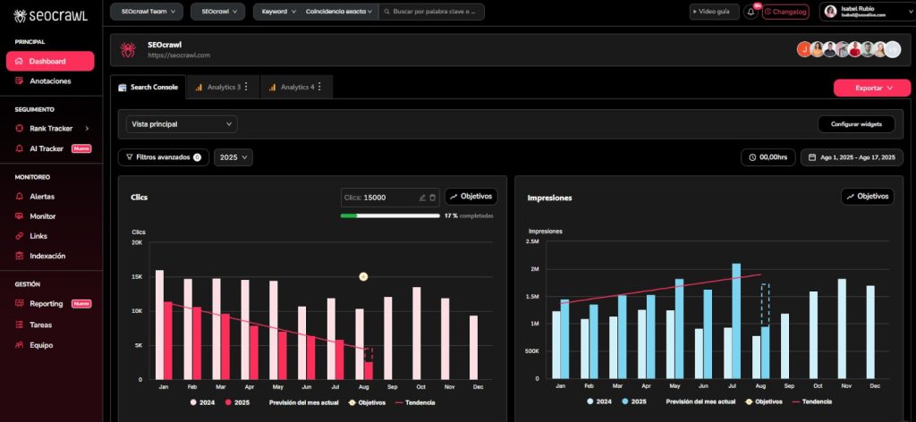The image size is (916, 422).
Task: Open the SEOcrawl project dropdown
Action: point(217,12)
